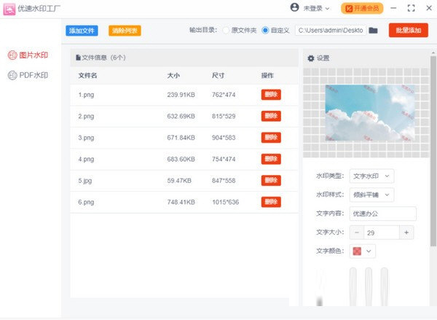Image resolution: width=437 pixels, height=320 pixels.
Task: Select 自定义 output directory option
Action: (x=265, y=31)
